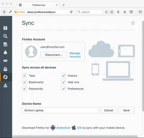Click the Disconnect button

pos(54,55)
